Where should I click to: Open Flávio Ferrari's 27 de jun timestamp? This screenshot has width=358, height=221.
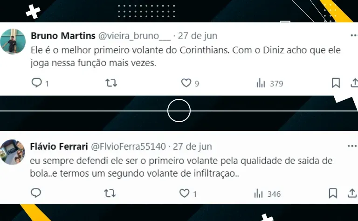click(x=192, y=146)
